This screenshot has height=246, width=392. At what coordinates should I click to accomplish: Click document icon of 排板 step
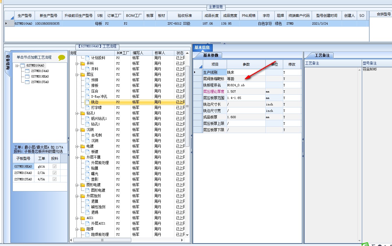pos(87,86)
